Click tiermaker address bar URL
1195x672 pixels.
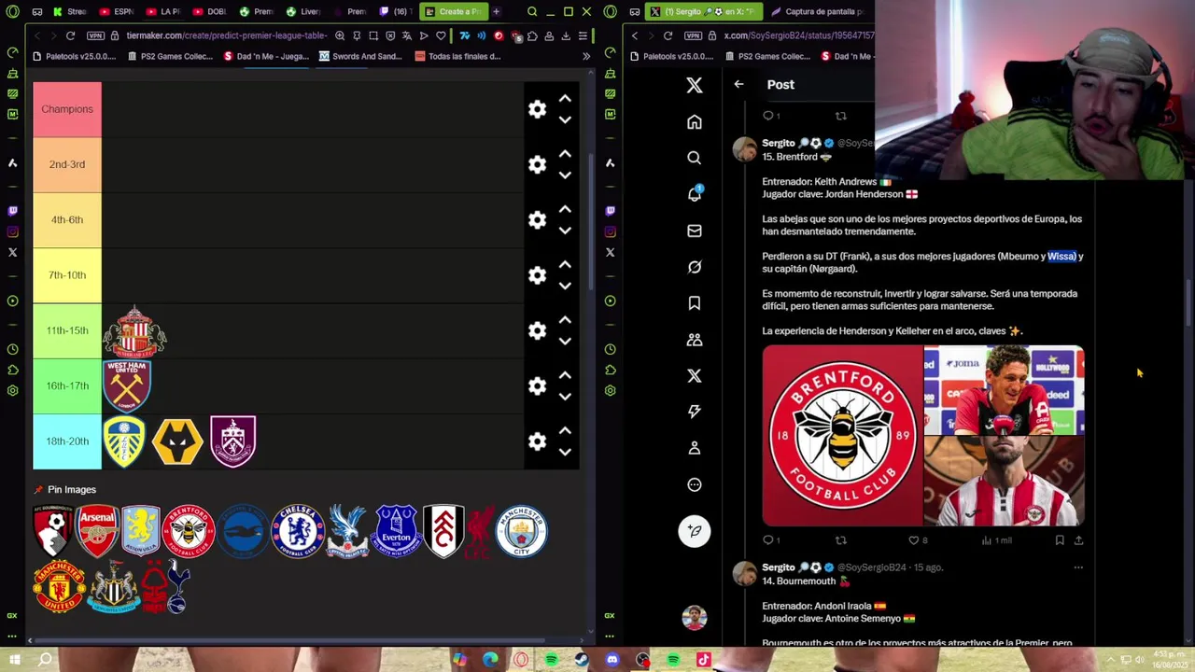pyautogui.click(x=226, y=35)
